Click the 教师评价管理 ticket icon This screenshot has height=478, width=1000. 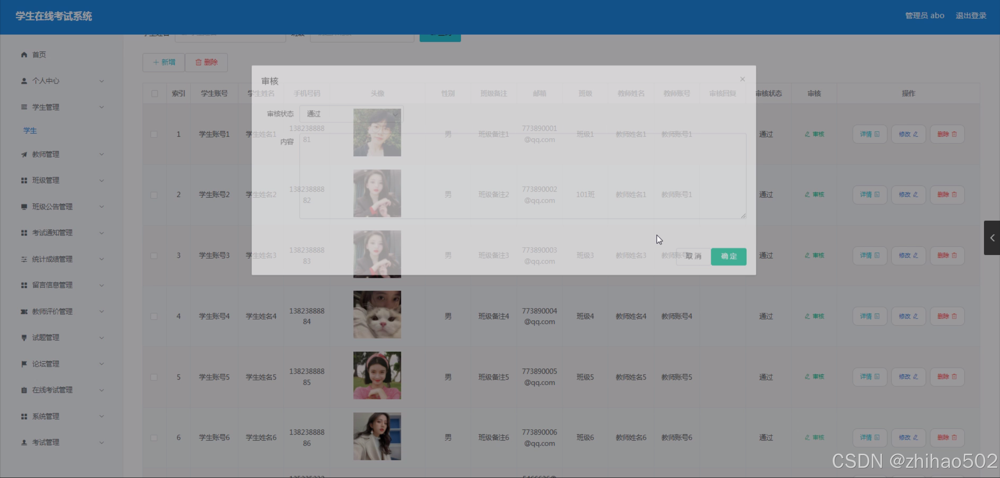tap(24, 312)
